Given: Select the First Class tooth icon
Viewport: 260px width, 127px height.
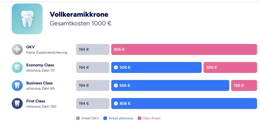Looking at the screenshot, I should tap(17, 103).
